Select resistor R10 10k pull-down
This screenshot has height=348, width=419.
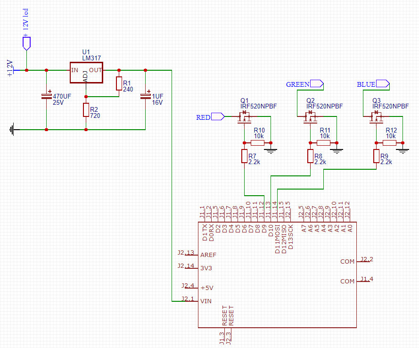257,142
